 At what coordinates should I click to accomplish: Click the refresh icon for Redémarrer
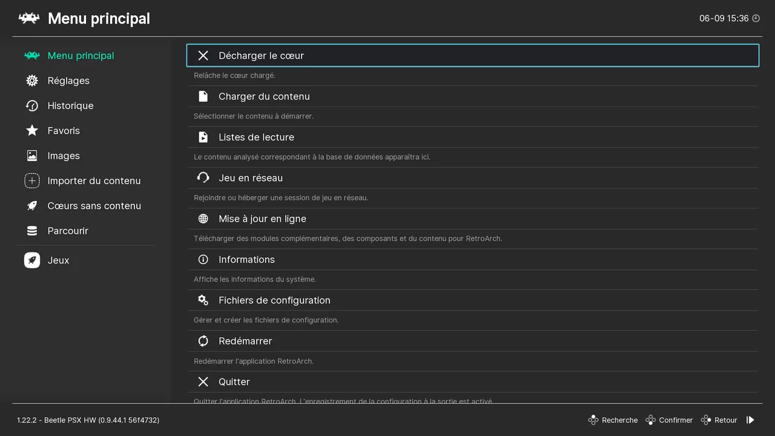click(x=203, y=341)
